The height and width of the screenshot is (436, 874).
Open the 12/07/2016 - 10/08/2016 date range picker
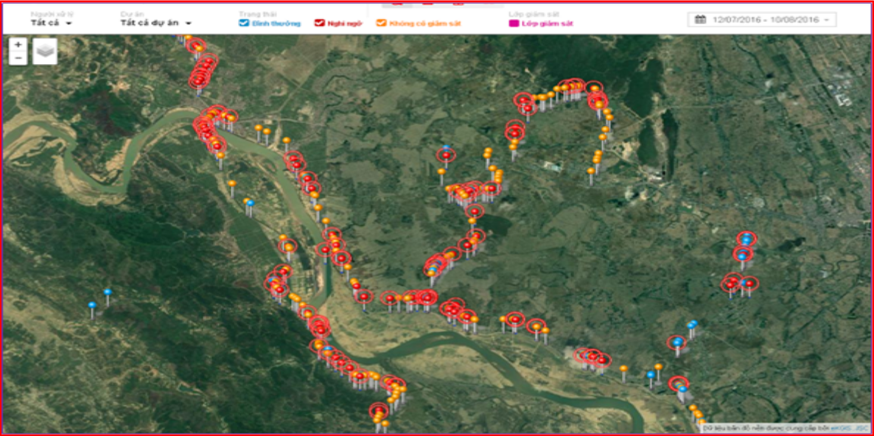pos(762,19)
